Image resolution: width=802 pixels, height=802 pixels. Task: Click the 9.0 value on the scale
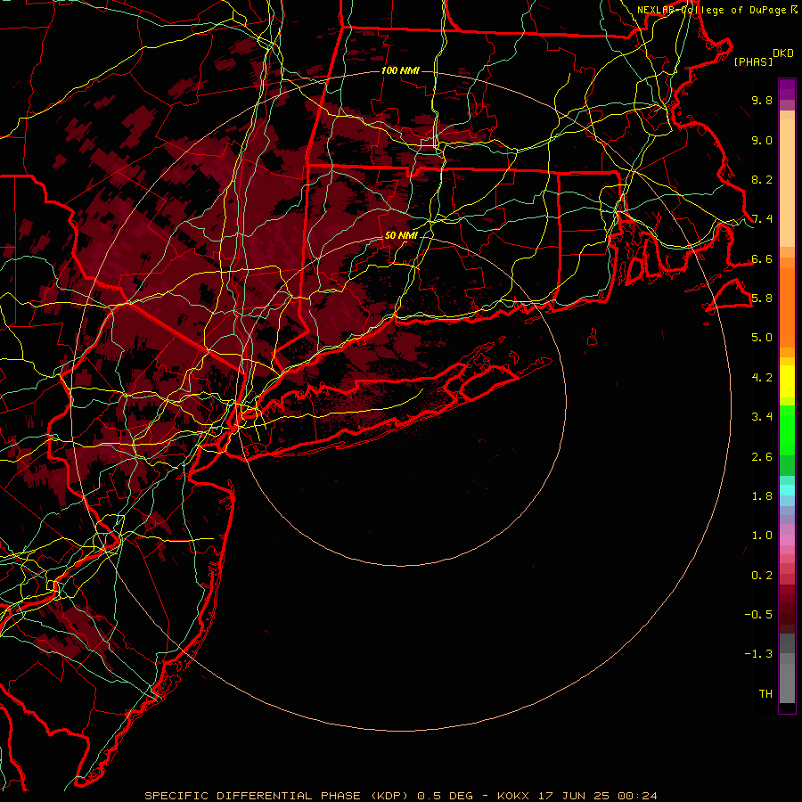tap(762, 140)
